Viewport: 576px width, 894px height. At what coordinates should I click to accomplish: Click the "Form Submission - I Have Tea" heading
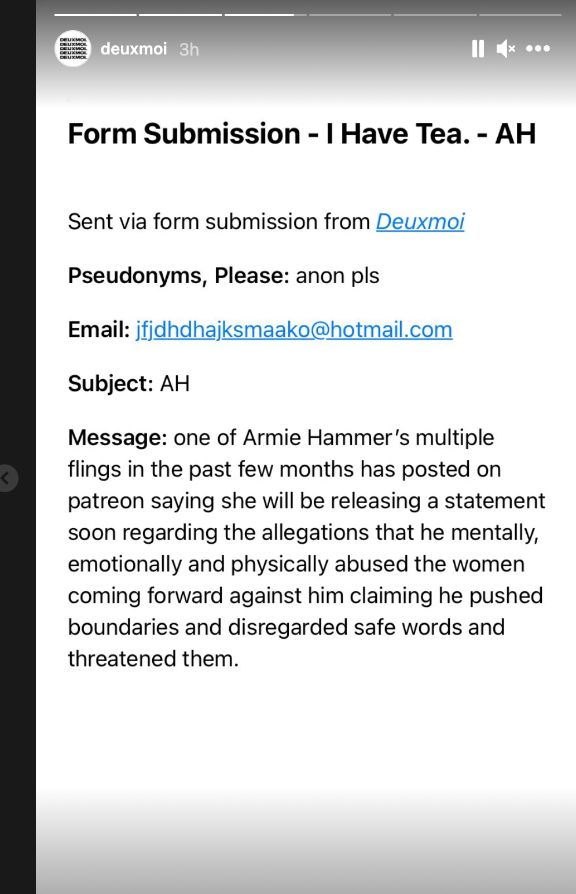[x=302, y=134]
